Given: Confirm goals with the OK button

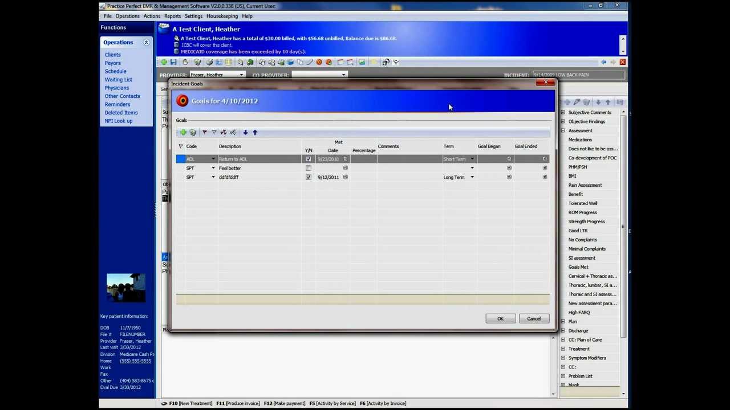Looking at the screenshot, I should coord(500,318).
